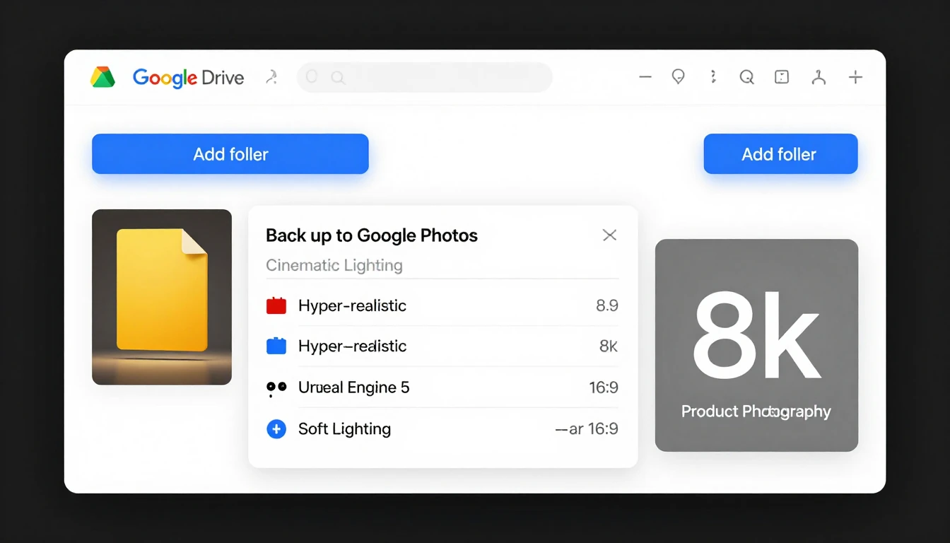This screenshot has height=543, width=950.
Task: Click the Cinematic Lighting subtitle text
Action: point(334,266)
